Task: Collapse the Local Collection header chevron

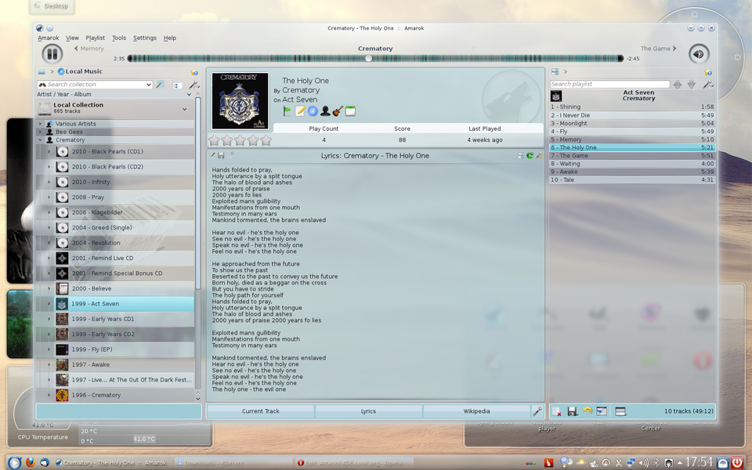Action: 185,110
